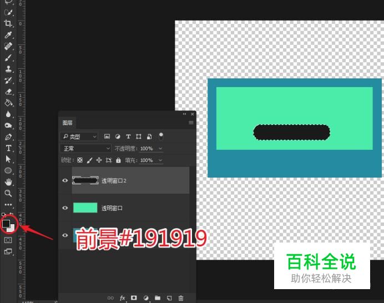This screenshot has height=303, width=384.
Task: Open the 类型 layer filter dropdown
Action: (x=79, y=137)
